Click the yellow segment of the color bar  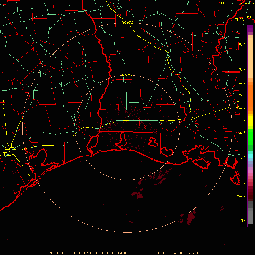(250, 121)
